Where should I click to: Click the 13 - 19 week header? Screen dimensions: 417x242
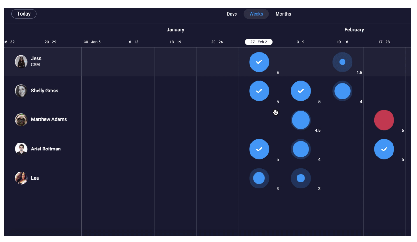[x=175, y=42]
